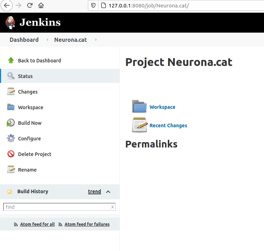Screen dimensions: 264x251
Task: Click the Configure gear icon
Action: 11,138
